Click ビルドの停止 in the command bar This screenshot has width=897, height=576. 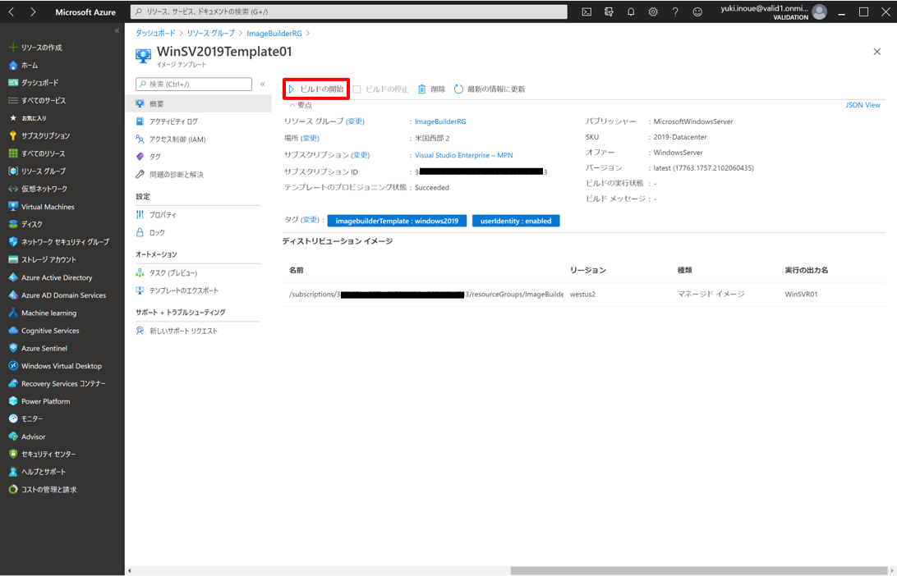point(381,89)
